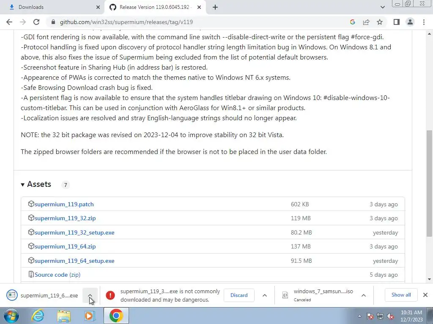
Task: Click the Google icon in address bar
Action: pos(352,22)
